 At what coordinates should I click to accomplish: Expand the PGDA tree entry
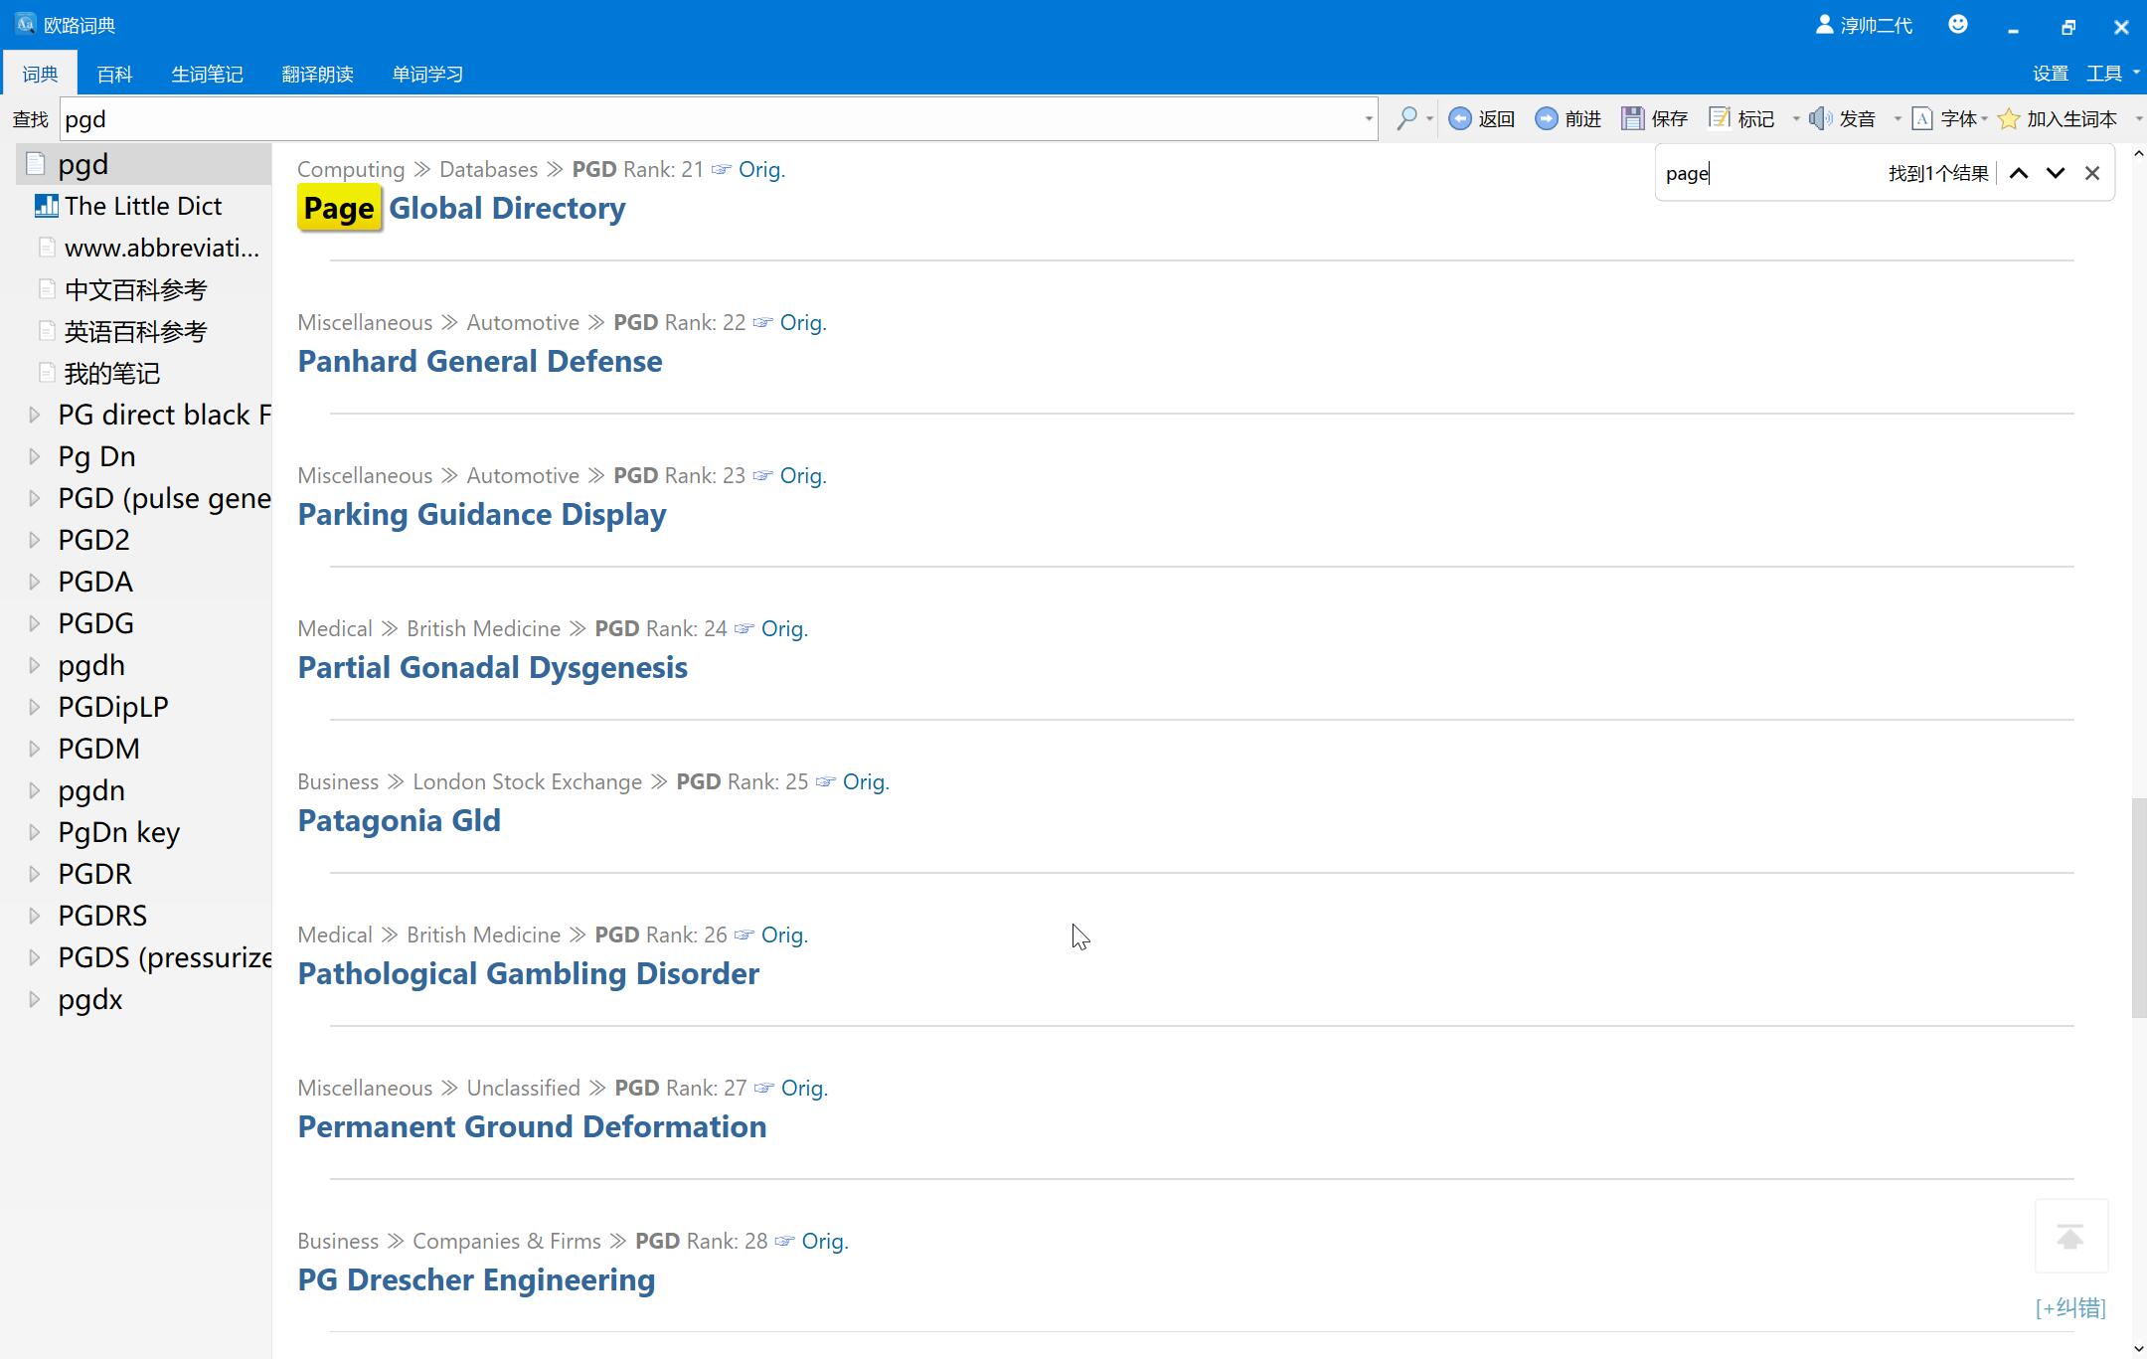coord(35,582)
